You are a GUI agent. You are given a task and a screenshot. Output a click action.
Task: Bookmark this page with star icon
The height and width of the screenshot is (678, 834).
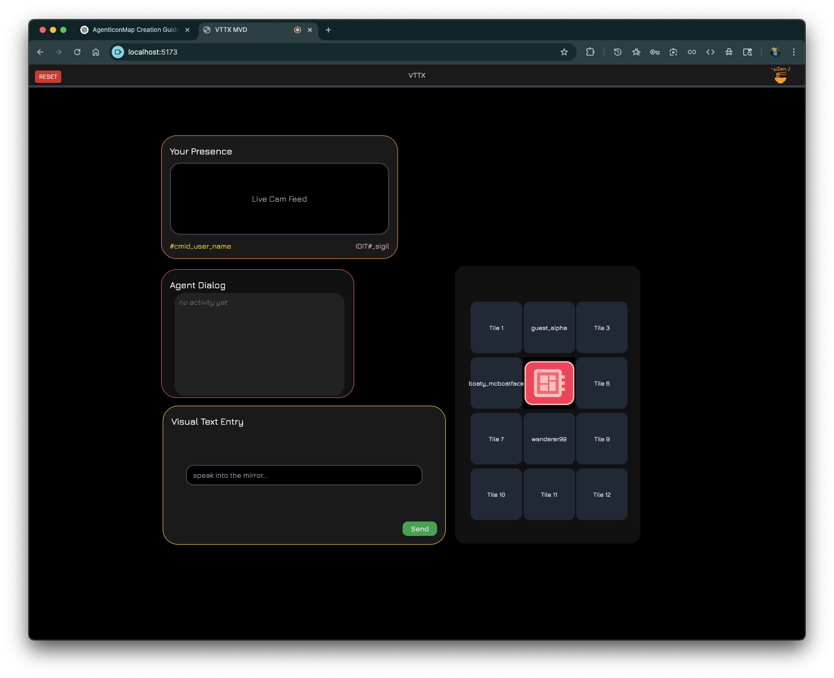[564, 52]
